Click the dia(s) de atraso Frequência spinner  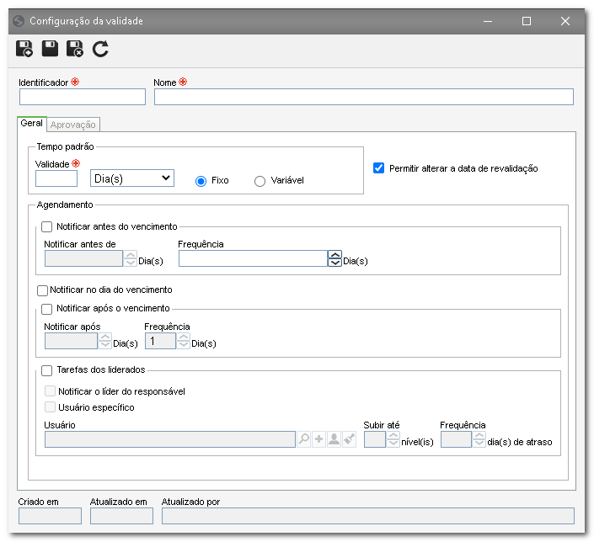(479, 439)
